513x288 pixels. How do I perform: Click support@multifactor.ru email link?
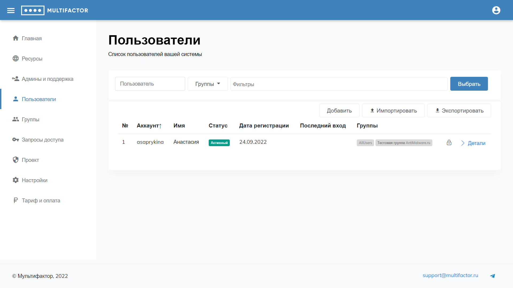[450, 275]
